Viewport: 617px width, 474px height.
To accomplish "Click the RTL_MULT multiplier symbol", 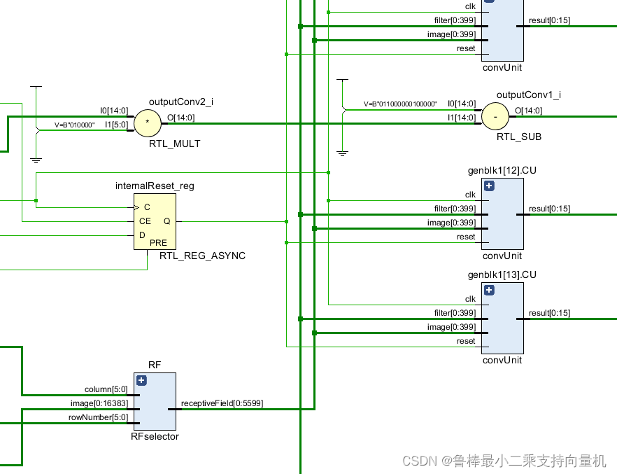I will tap(148, 123).
